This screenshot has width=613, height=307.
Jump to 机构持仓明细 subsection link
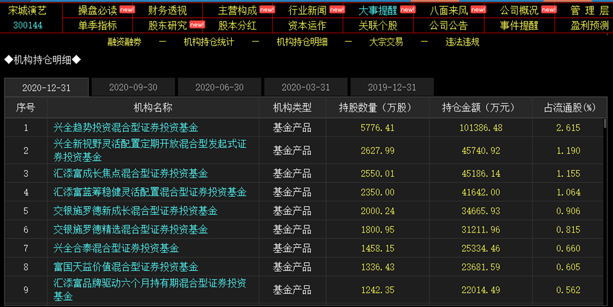click(302, 42)
